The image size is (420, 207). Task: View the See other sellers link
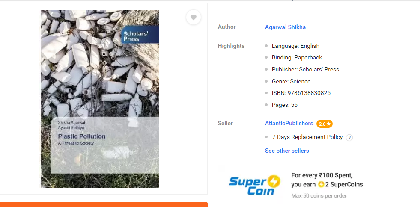[x=287, y=151]
